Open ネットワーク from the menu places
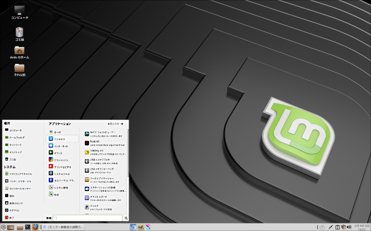This screenshot has width=371, height=231. (x=13, y=145)
